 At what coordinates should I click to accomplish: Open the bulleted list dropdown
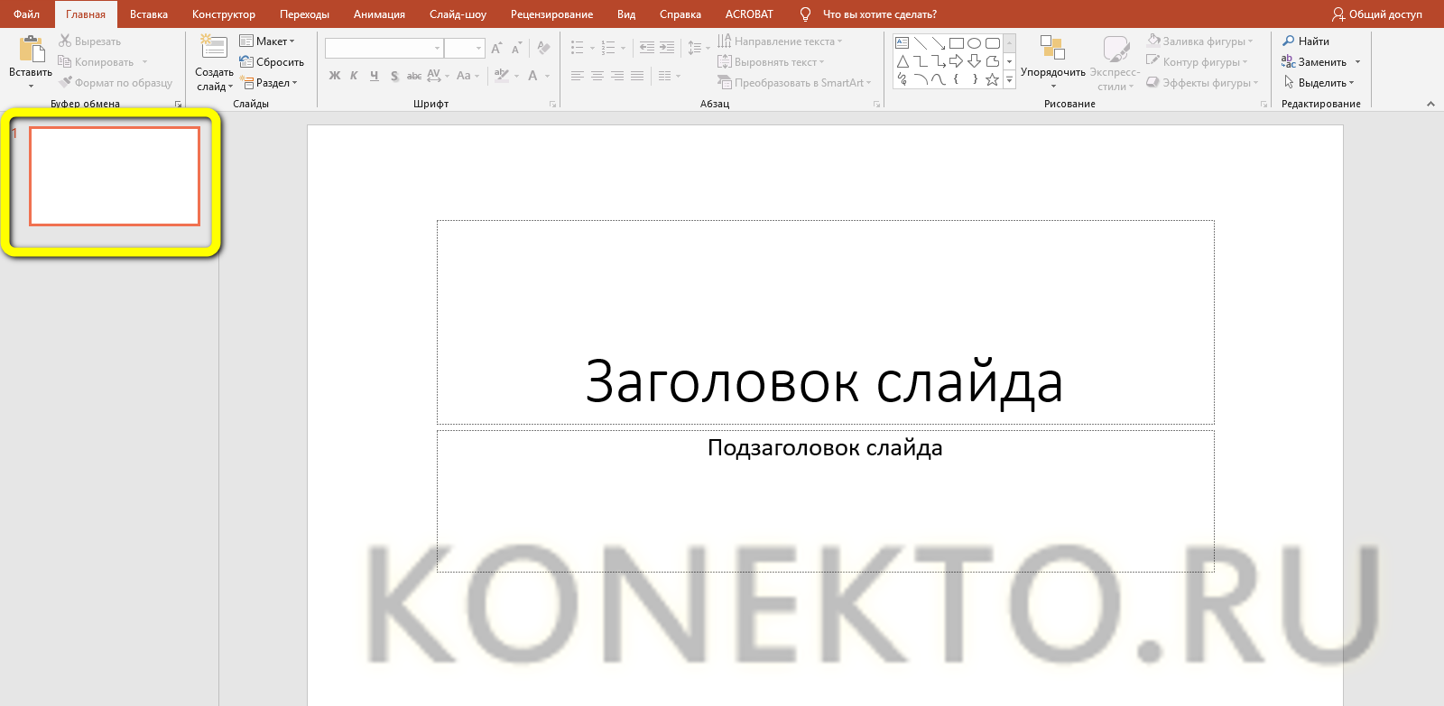click(592, 48)
